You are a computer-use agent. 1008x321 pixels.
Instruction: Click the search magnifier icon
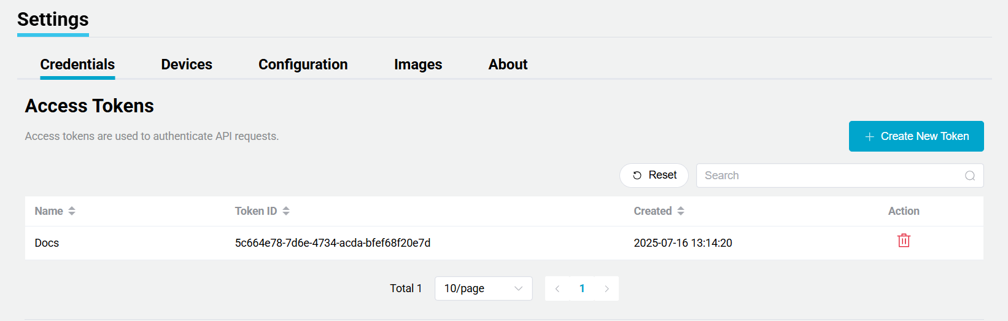click(970, 176)
